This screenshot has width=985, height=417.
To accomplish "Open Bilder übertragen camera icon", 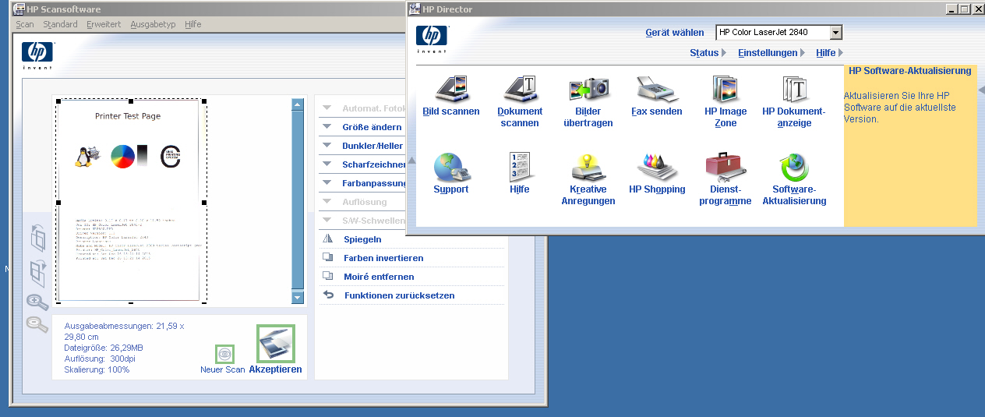I will (x=588, y=88).
